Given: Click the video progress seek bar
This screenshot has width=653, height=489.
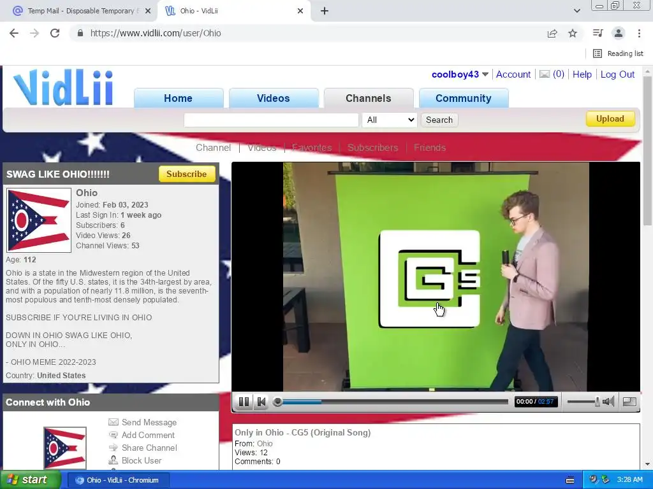Looking at the screenshot, I should tap(392, 402).
